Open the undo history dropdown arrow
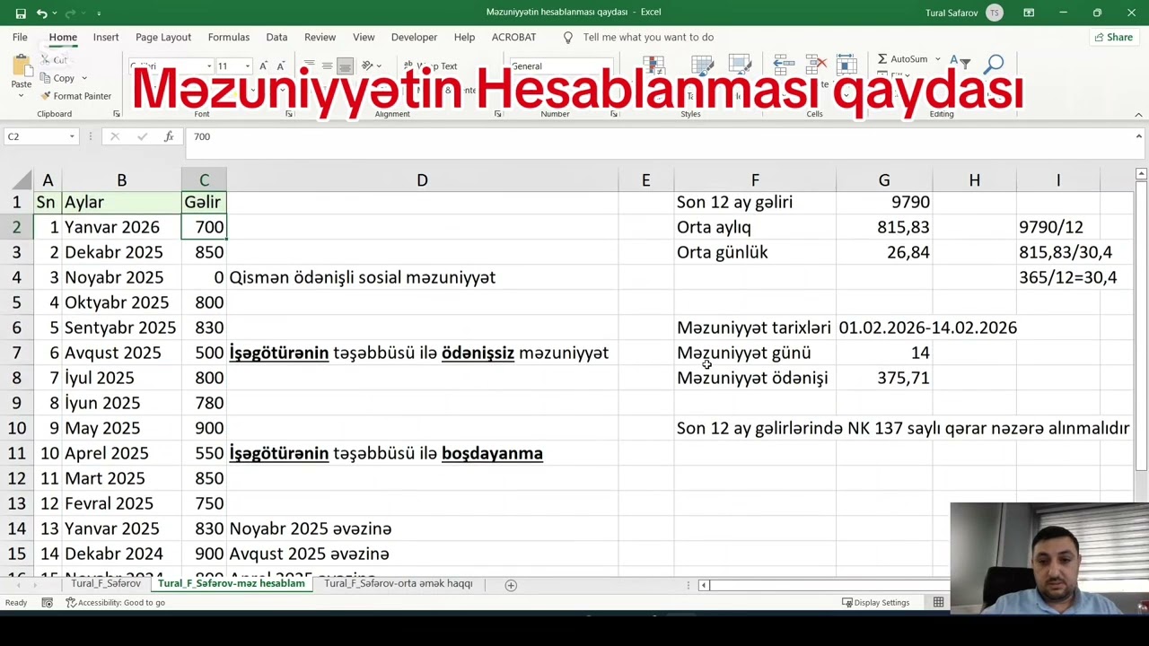Viewport: 1149px width, 646px height. pyautogui.click(x=53, y=13)
